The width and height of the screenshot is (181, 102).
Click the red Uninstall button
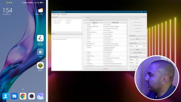pyautogui.click(x=105, y=69)
